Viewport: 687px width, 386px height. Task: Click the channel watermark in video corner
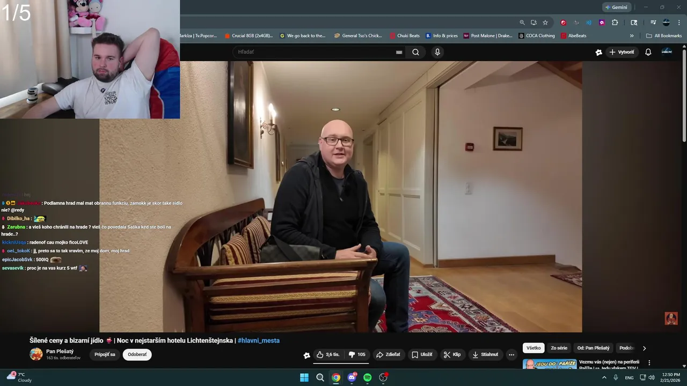(671, 318)
